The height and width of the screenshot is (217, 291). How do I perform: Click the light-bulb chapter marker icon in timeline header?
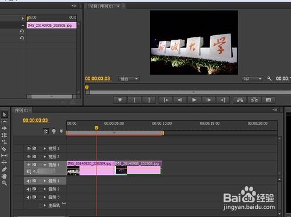tap(54, 131)
